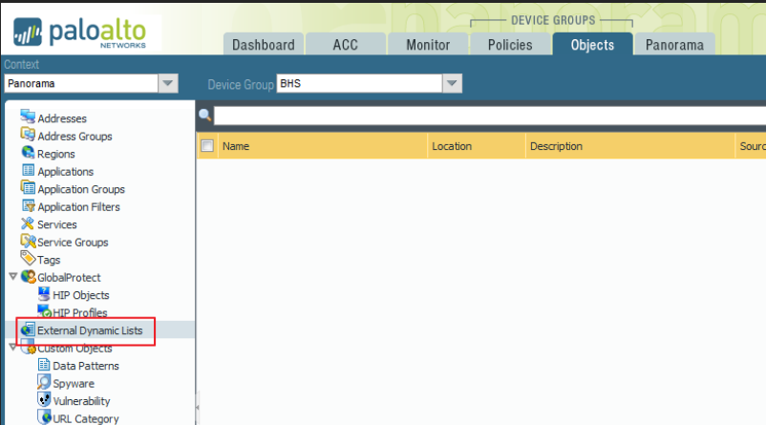Click the Application Groups icon
766x425 pixels.
[28, 188]
